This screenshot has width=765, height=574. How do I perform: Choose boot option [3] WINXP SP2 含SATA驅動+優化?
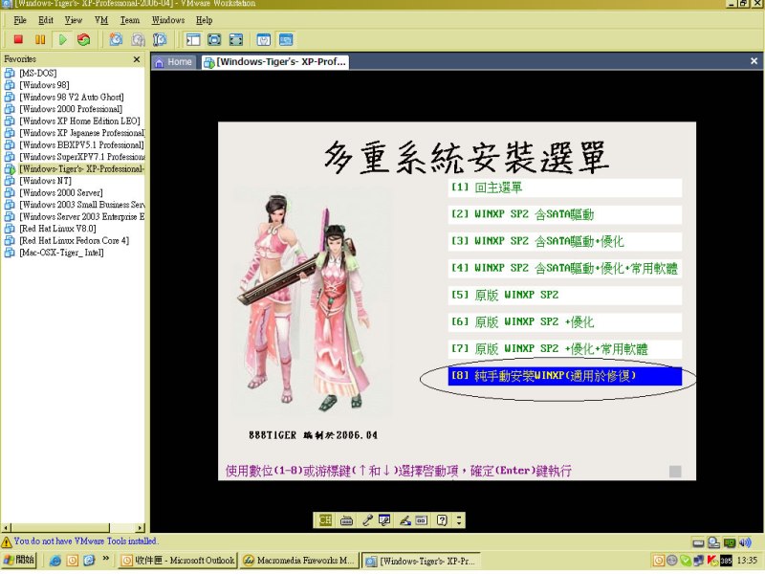(564, 241)
